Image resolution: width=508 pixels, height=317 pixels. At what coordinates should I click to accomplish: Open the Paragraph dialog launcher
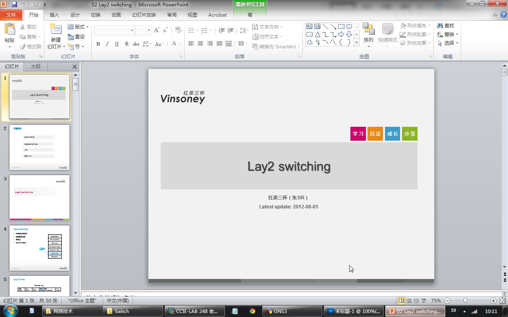(299, 57)
